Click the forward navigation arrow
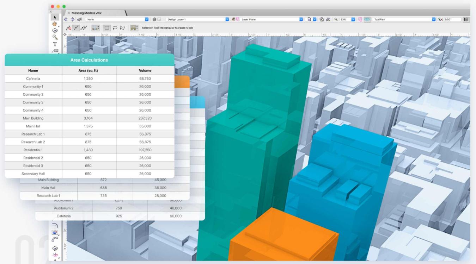The width and height of the screenshot is (476, 264). click(72, 19)
